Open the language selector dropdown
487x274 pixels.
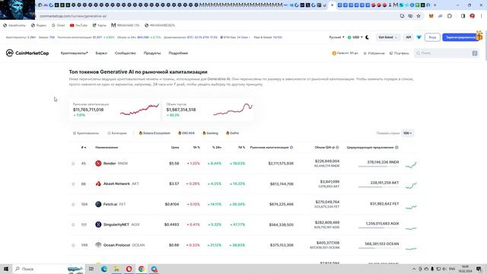tap(336, 37)
